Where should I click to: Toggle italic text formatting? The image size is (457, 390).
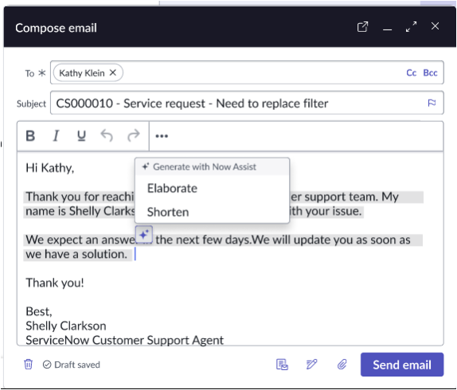[56, 136]
